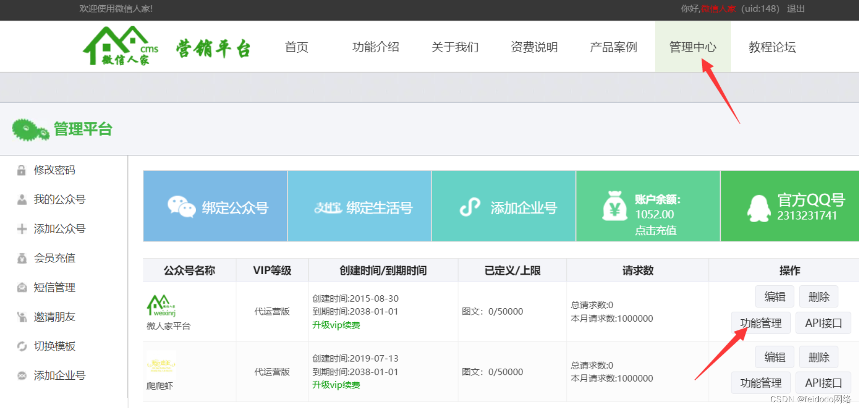Image resolution: width=859 pixels, height=408 pixels.
Task: Click the money bag icon beside 会员充值
Action: click(x=22, y=258)
